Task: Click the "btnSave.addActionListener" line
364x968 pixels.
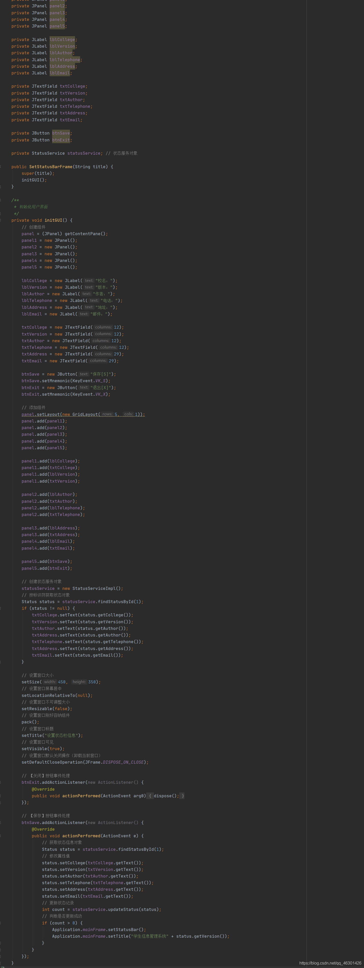Action: coord(83,823)
